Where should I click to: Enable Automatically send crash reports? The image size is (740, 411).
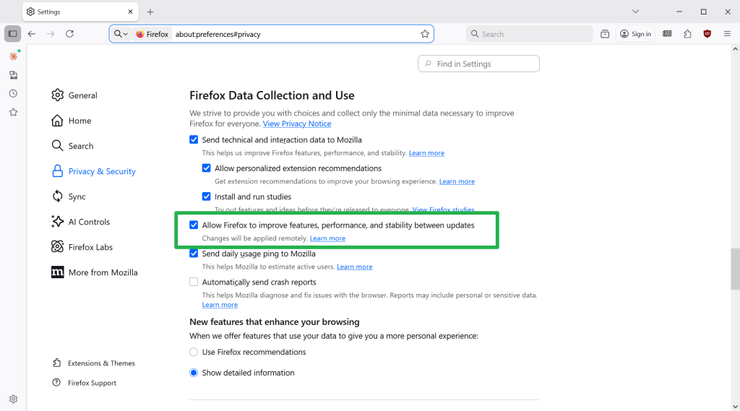pyautogui.click(x=194, y=282)
